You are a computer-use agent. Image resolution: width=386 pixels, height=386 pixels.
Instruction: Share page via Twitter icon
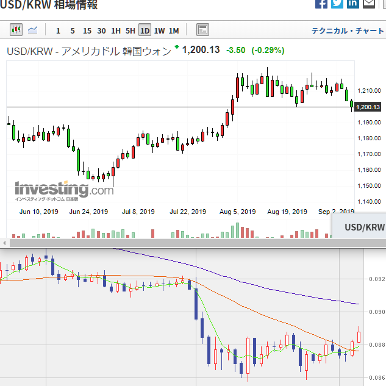click(x=337, y=4)
